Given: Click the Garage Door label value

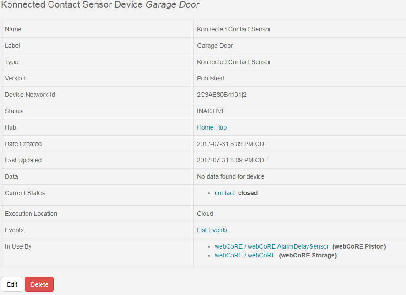Looking at the screenshot, I should tap(215, 46).
